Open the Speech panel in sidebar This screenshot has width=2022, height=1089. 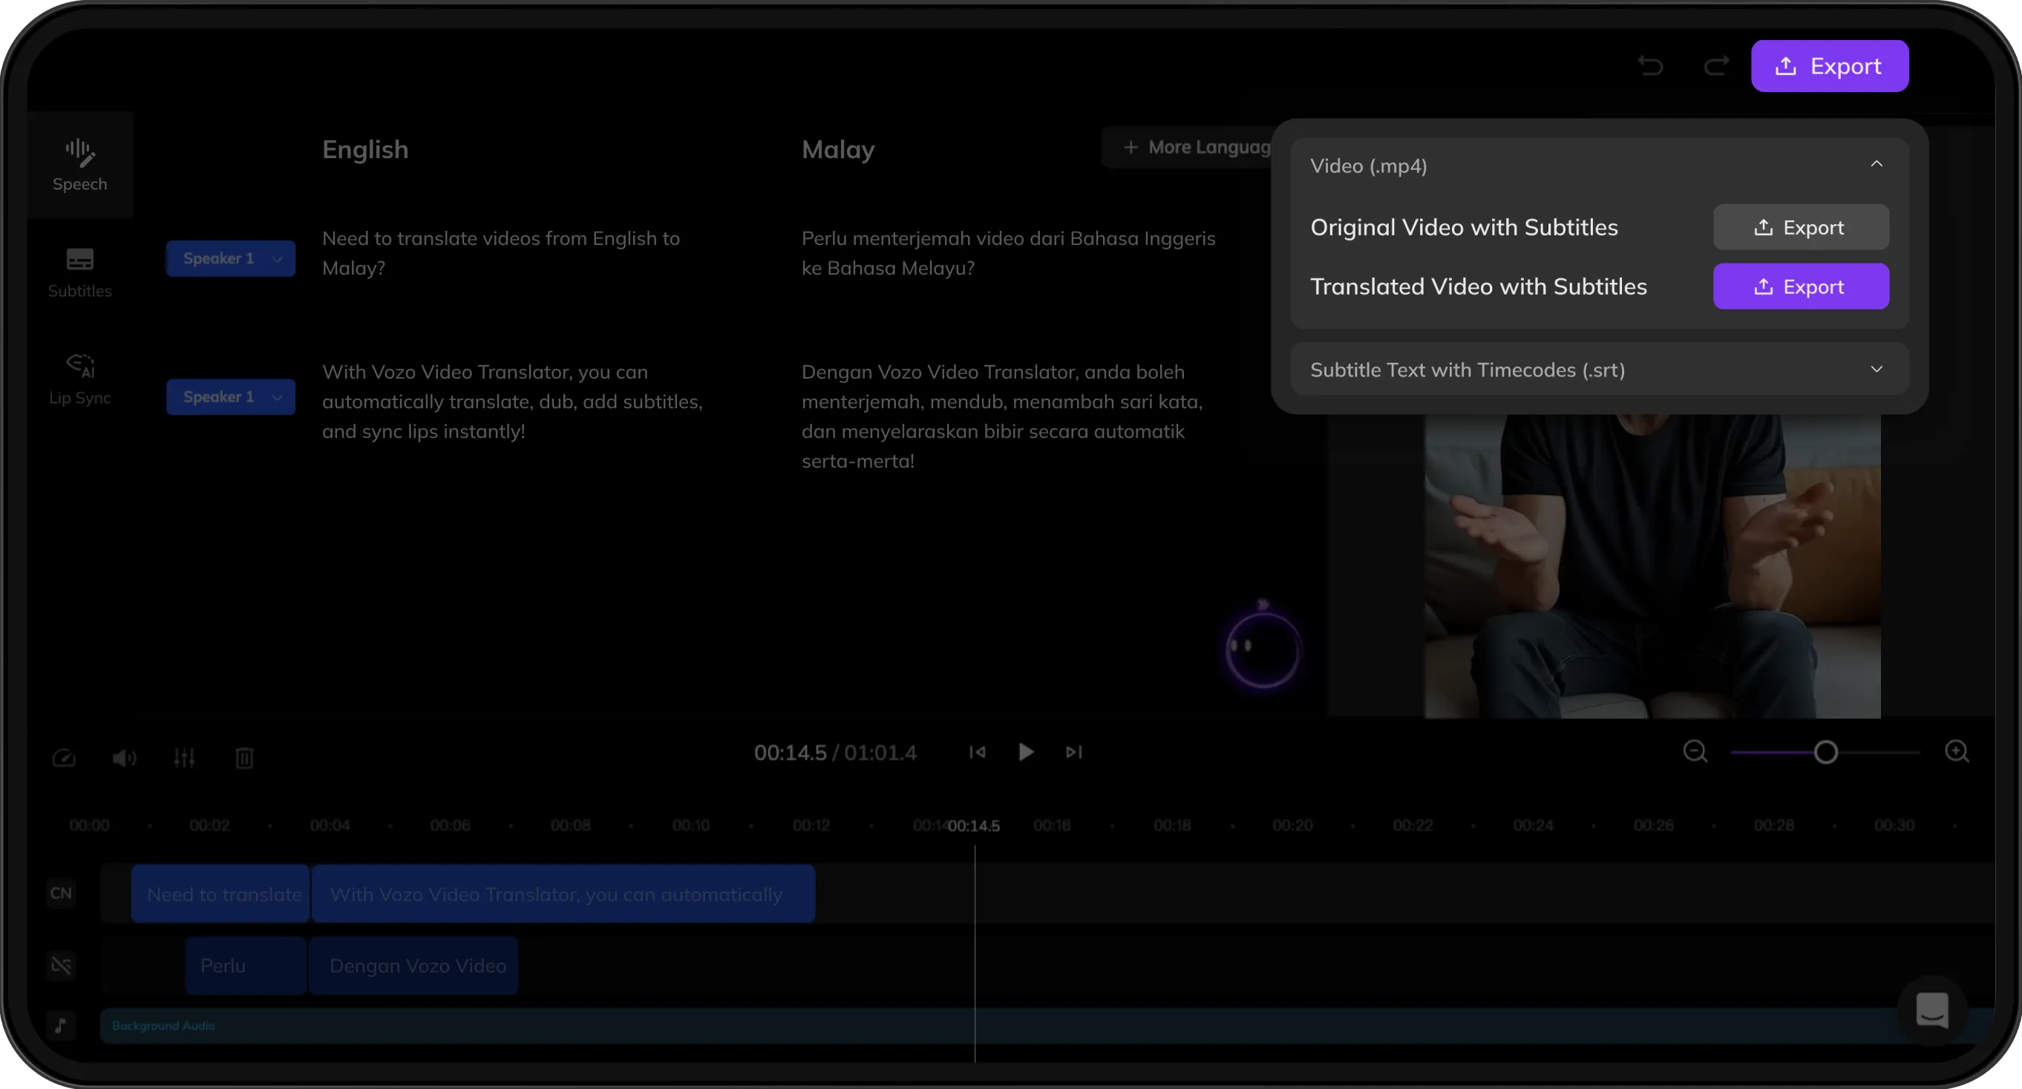80,165
